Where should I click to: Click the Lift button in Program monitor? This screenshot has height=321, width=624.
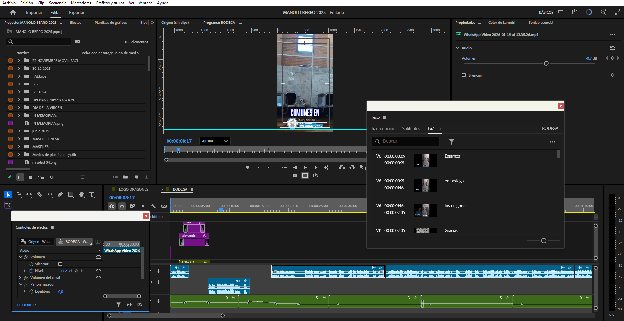[342, 168]
